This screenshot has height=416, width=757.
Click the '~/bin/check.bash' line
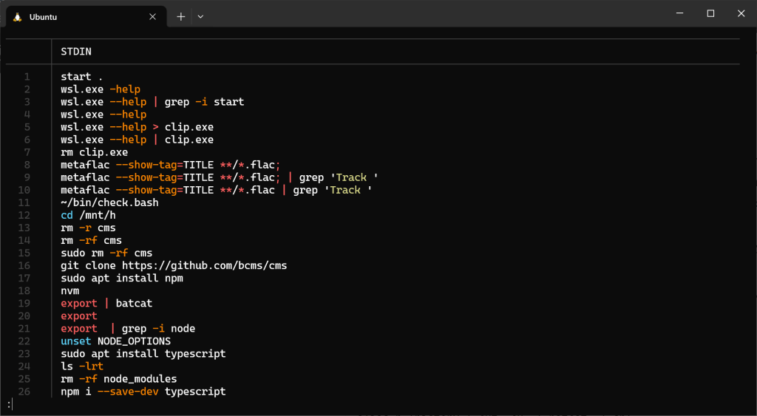click(109, 202)
